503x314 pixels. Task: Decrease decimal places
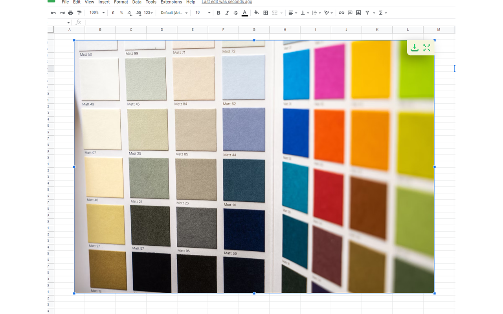tap(129, 13)
